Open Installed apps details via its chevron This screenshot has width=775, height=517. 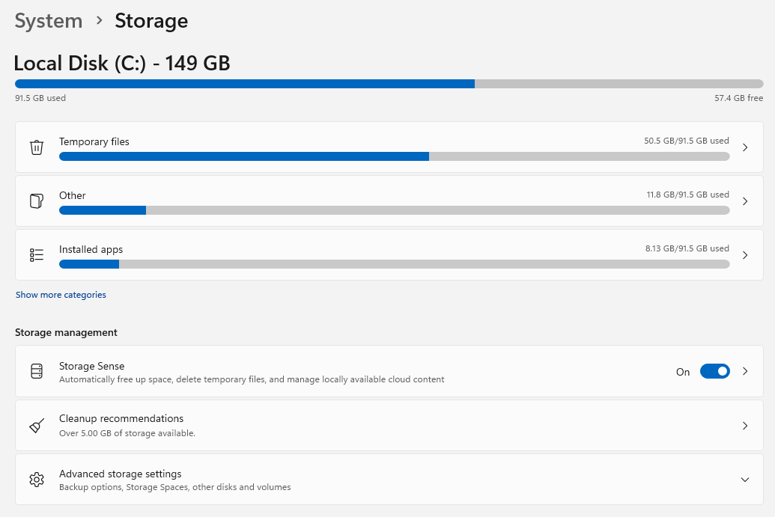pyautogui.click(x=745, y=254)
